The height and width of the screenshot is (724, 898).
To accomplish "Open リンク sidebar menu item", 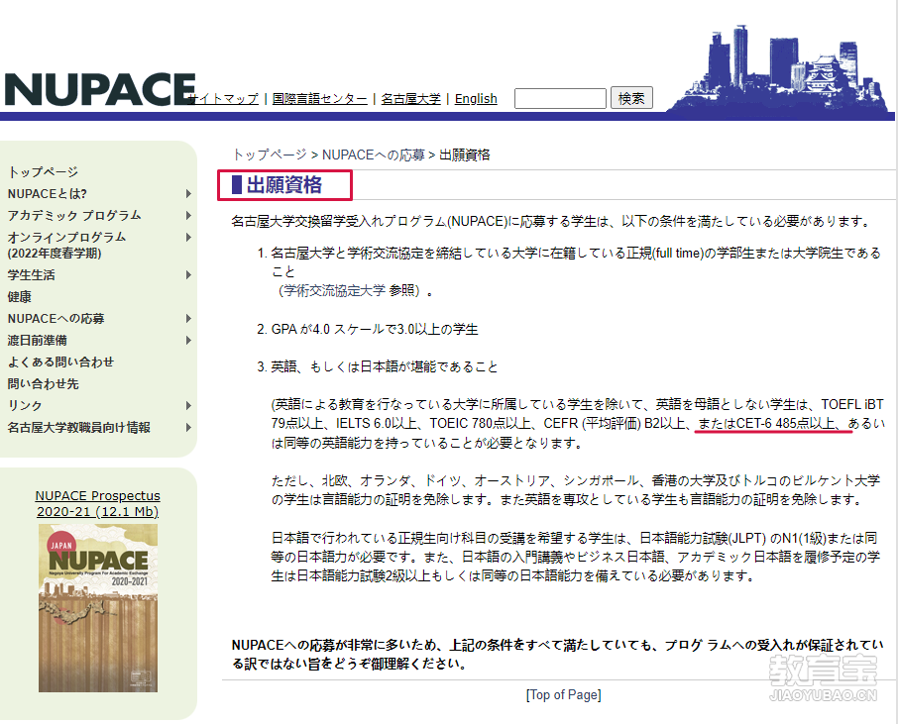I will (25, 405).
